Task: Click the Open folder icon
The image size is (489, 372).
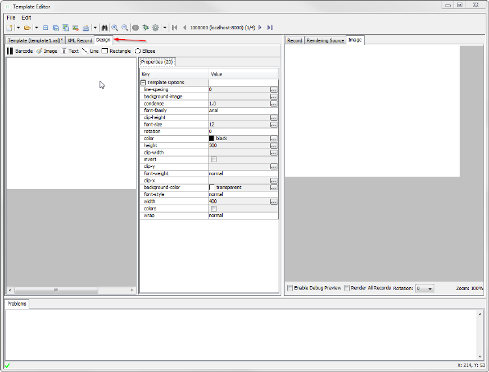Action: click(27, 28)
